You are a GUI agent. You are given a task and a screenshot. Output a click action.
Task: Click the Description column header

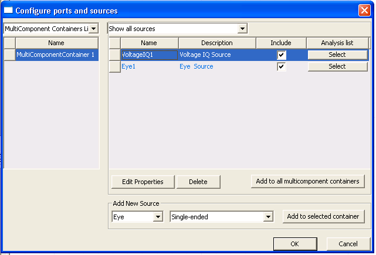click(216, 43)
